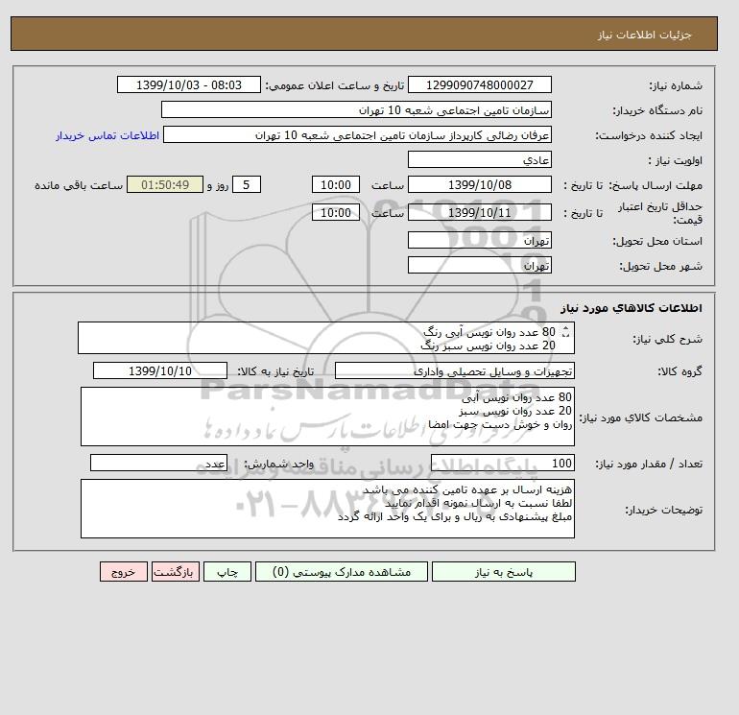
Task: Click the نام دستگاه خریدار field
Action: (356, 109)
